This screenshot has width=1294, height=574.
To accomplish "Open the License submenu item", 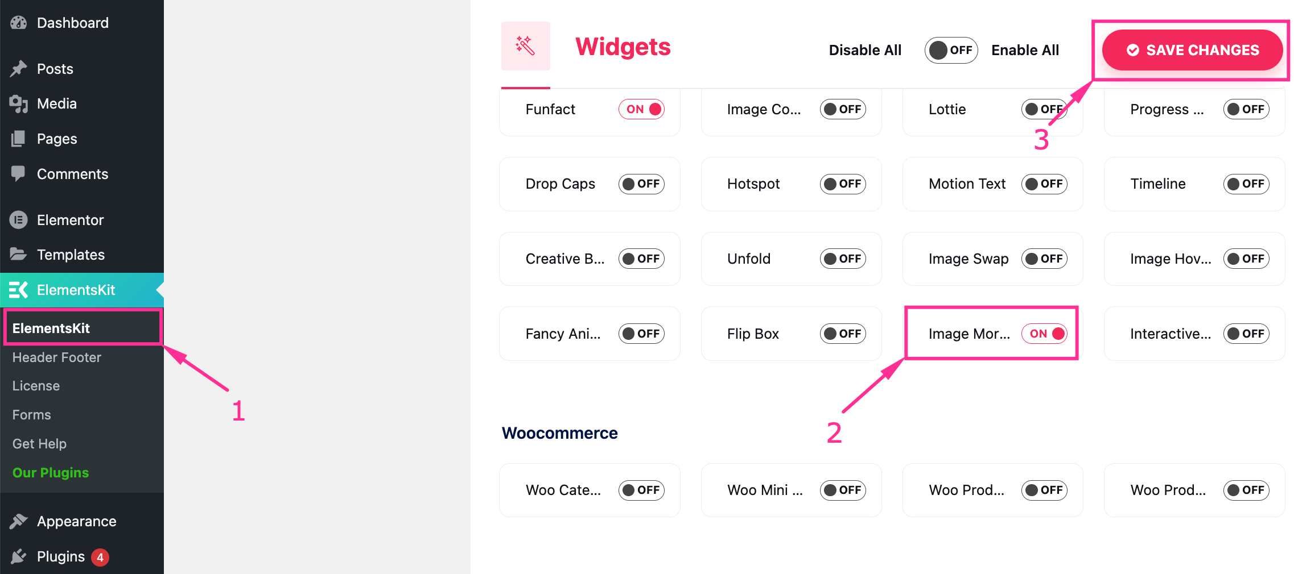I will tap(36, 386).
